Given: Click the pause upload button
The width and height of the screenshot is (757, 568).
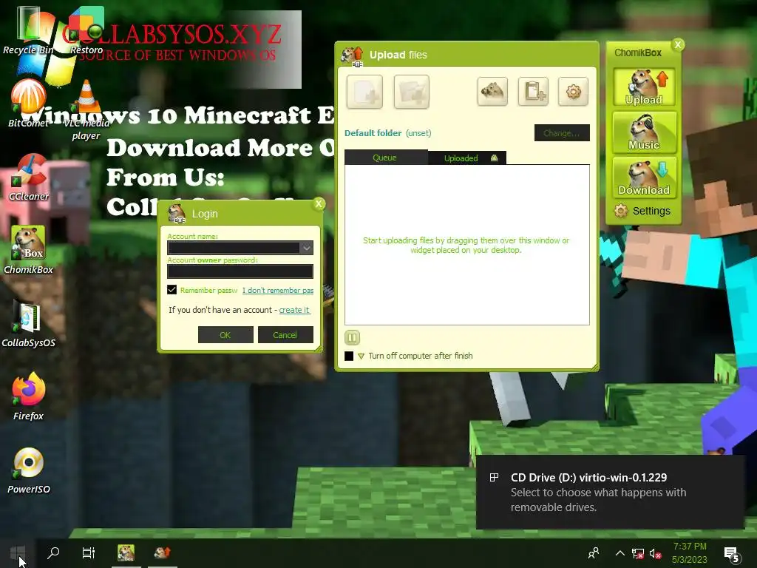Looking at the screenshot, I should (352, 337).
